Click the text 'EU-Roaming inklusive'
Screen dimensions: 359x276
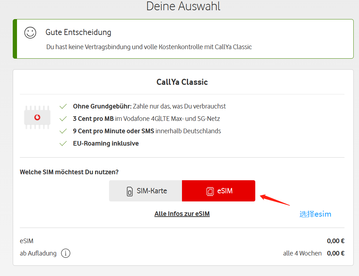(x=106, y=143)
